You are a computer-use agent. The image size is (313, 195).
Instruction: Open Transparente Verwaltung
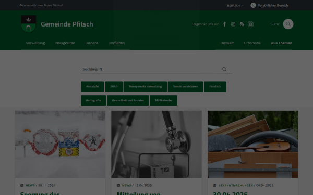pyautogui.click(x=145, y=86)
